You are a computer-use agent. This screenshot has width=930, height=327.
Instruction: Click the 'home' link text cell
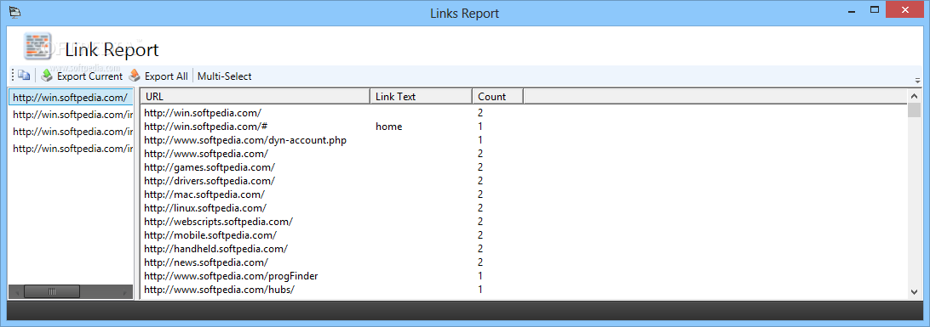click(x=389, y=127)
